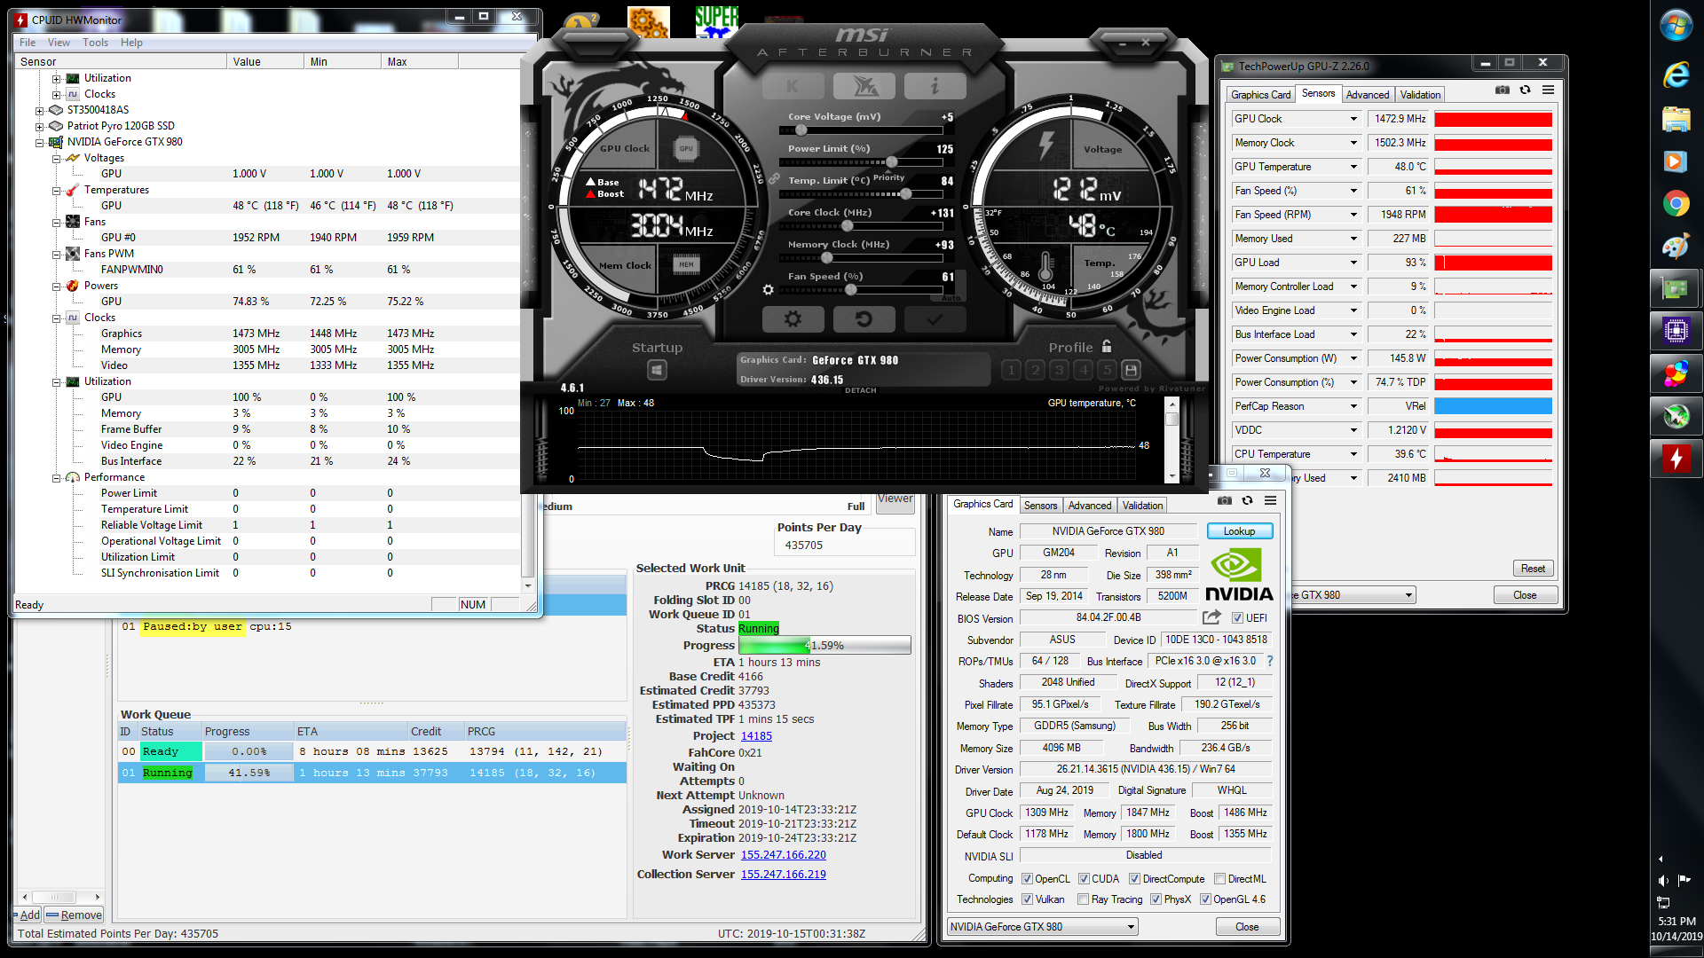Viewport: 1704px width, 958px height.
Task: Open the Tools menu in HWMonitor
Action: pos(95,43)
